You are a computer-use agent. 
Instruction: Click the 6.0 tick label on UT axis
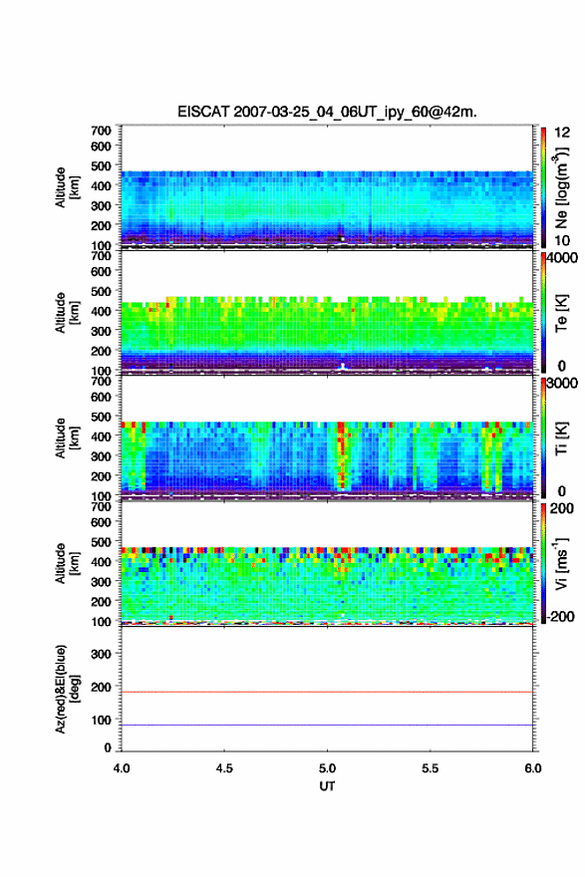(533, 768)
